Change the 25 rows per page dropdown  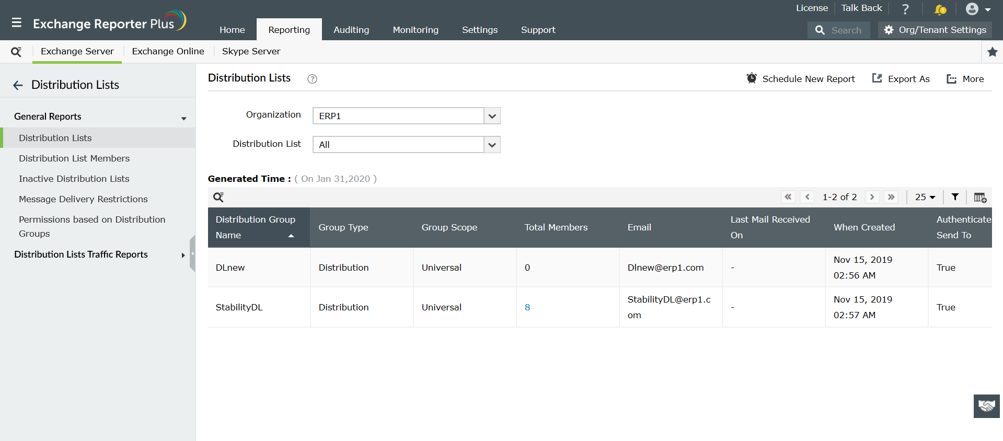925,197
